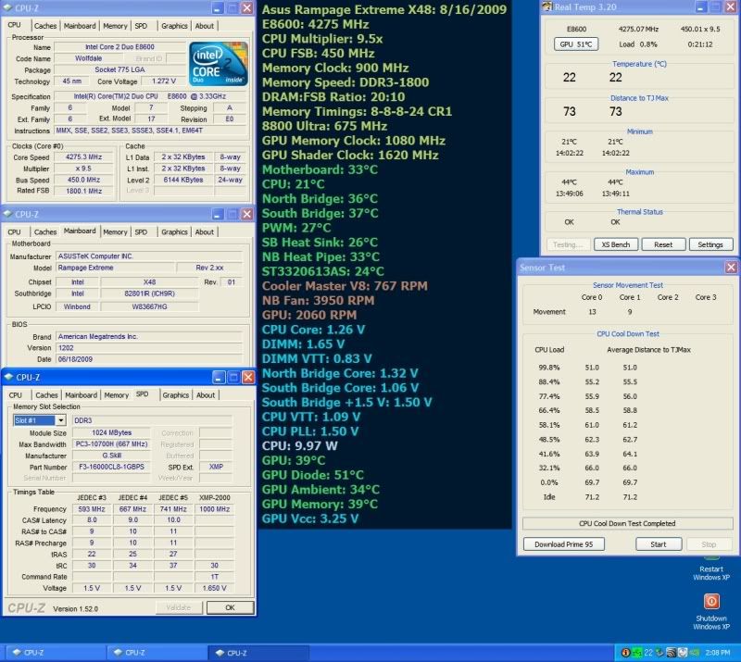The width and height of the screenshot is (741, 662).
Task: Open About tab in the CPU-Z Timings Table window
Action: (x=206, y=395)
